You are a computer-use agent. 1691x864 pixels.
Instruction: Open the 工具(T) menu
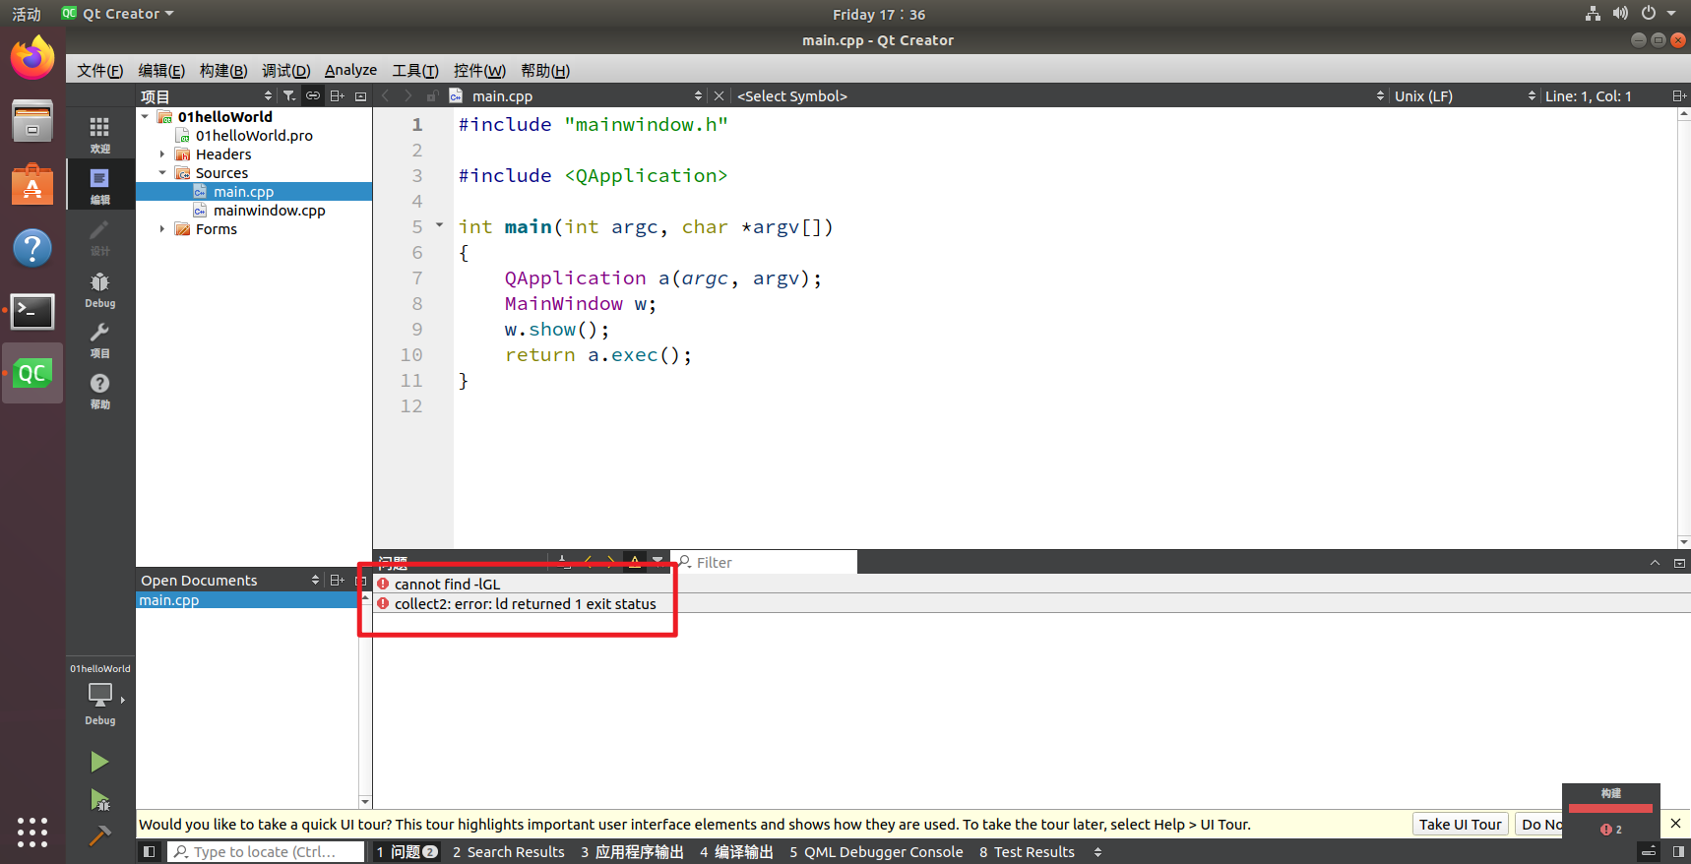[x=415, y=70]
